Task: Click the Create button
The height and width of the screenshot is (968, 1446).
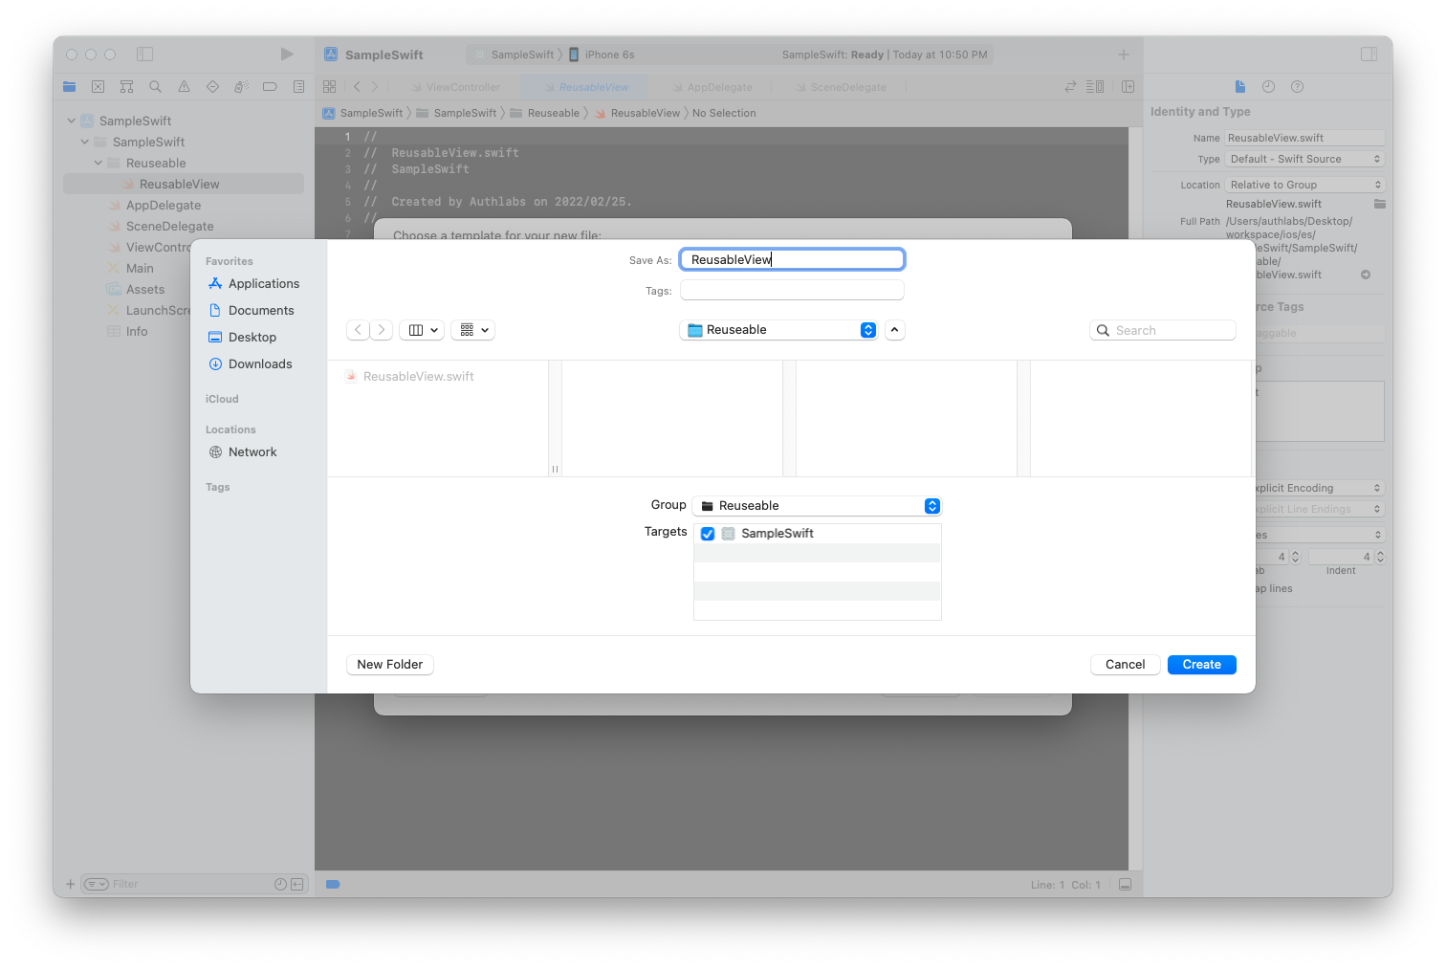Action: pyautogui.click(x=1201, y=665)
